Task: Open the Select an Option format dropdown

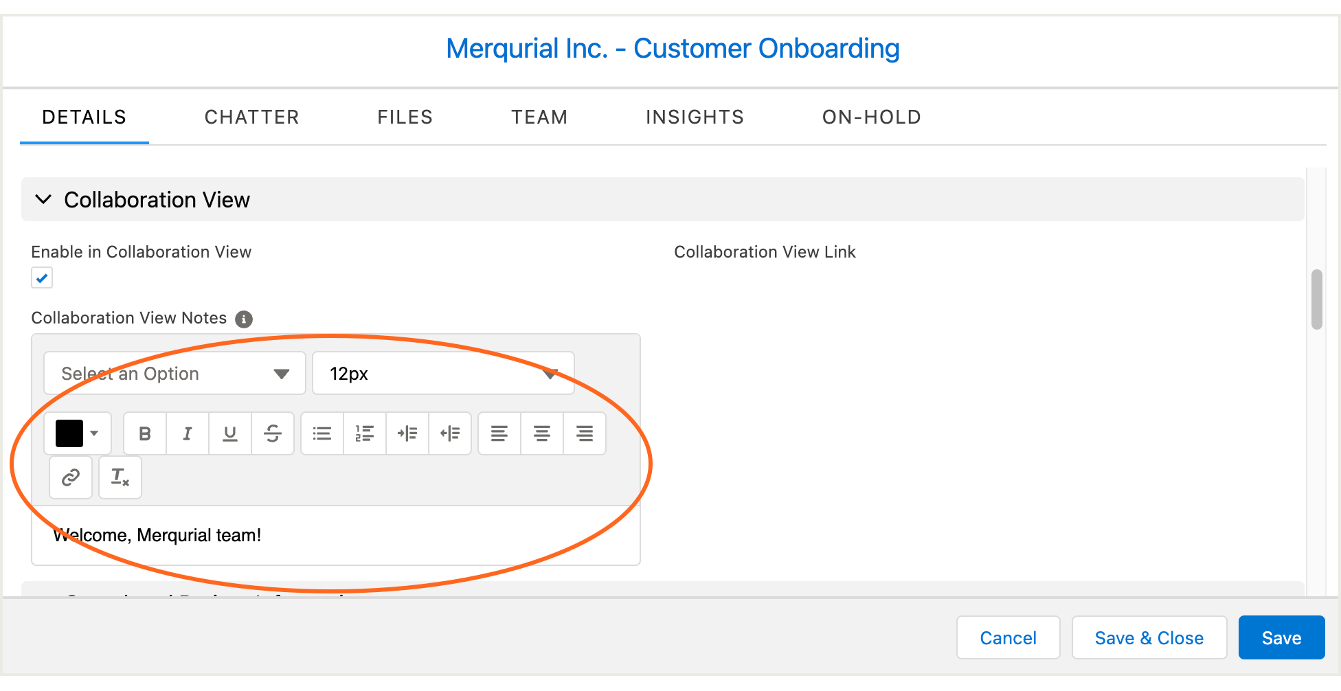Action: [174, 373]
